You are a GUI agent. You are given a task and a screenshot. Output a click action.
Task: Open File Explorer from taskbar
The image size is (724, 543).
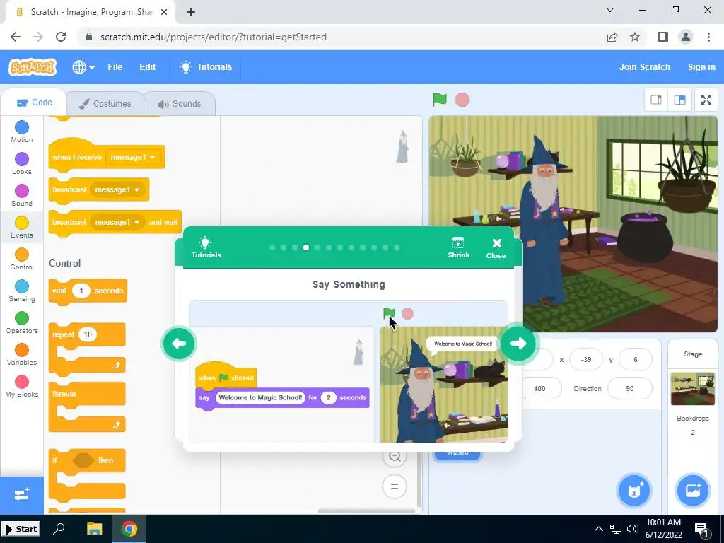(94, 529)
